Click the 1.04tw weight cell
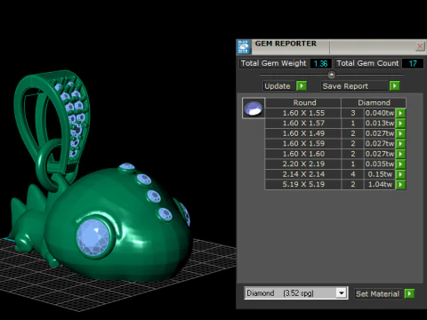 [380, 184]
